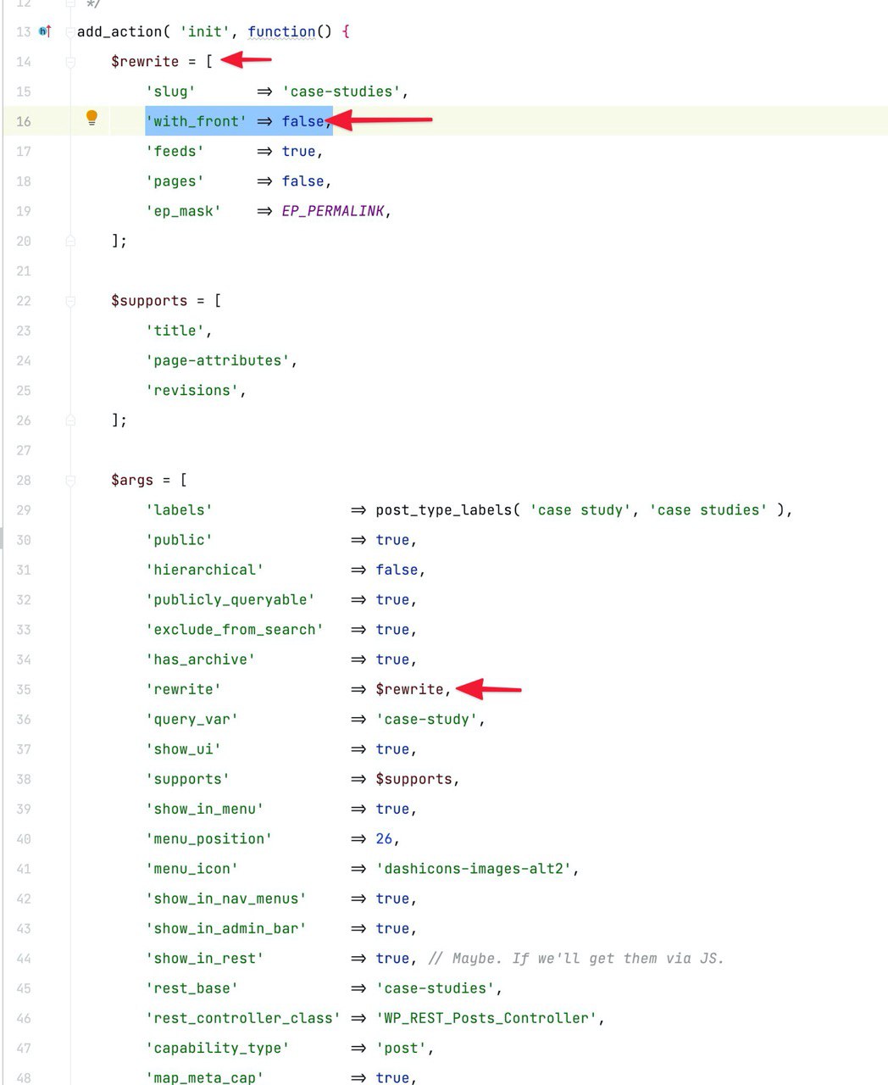Click the EP_PERMALINK constant

click(x=333, y=211)
